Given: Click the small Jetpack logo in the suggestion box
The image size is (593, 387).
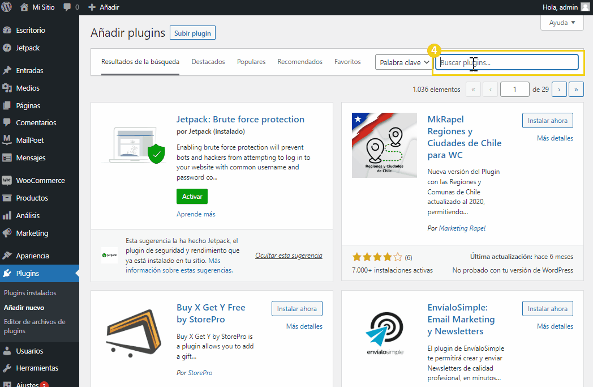Looking at the screenshot, I should pyautogui.click(x=110, y=255).
